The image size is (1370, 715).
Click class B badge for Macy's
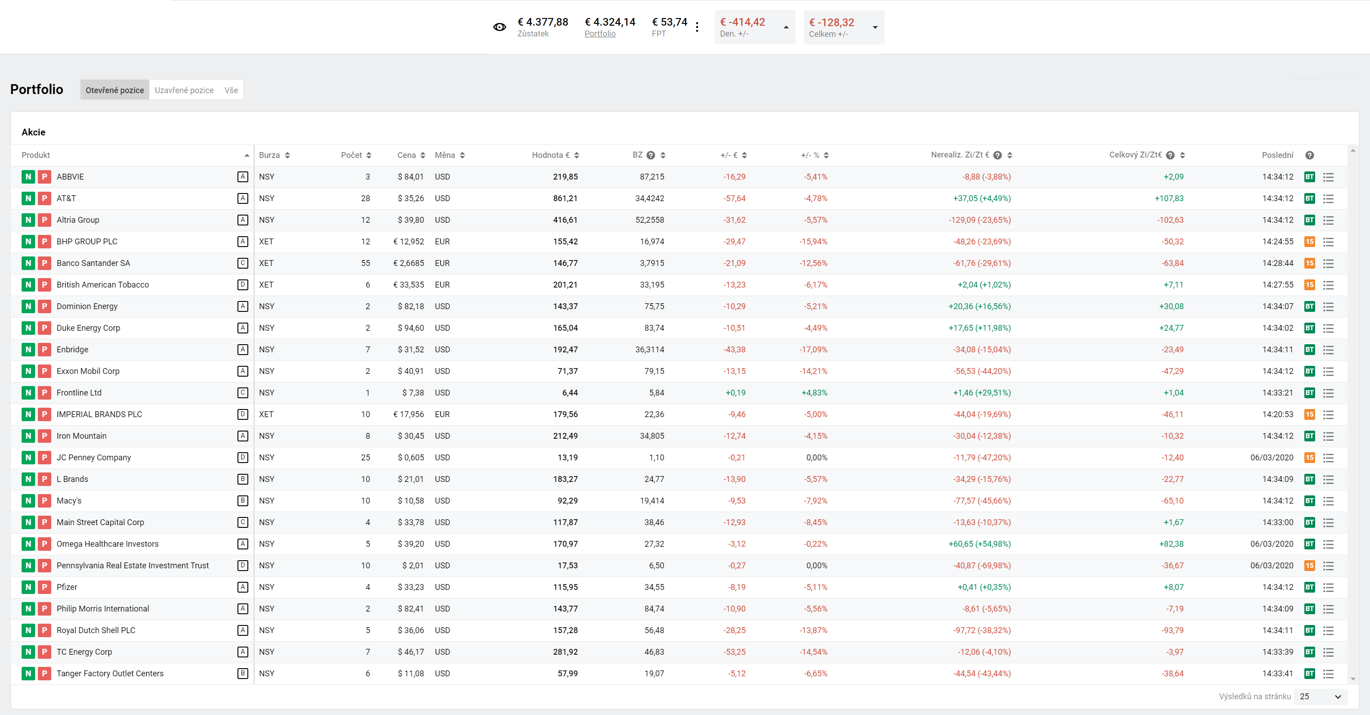[x=242, y=501]
